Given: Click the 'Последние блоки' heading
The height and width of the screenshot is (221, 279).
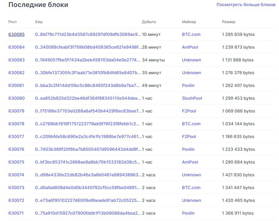Looking at the screenshot, I should tap(38, 5).
